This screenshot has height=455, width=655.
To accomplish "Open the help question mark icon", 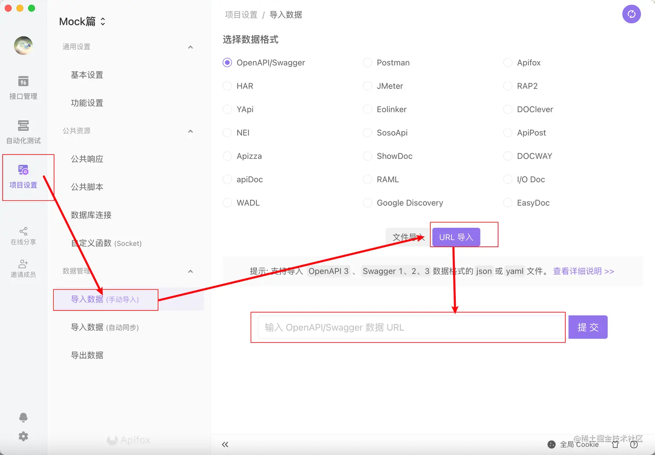I will coord(634,445).
